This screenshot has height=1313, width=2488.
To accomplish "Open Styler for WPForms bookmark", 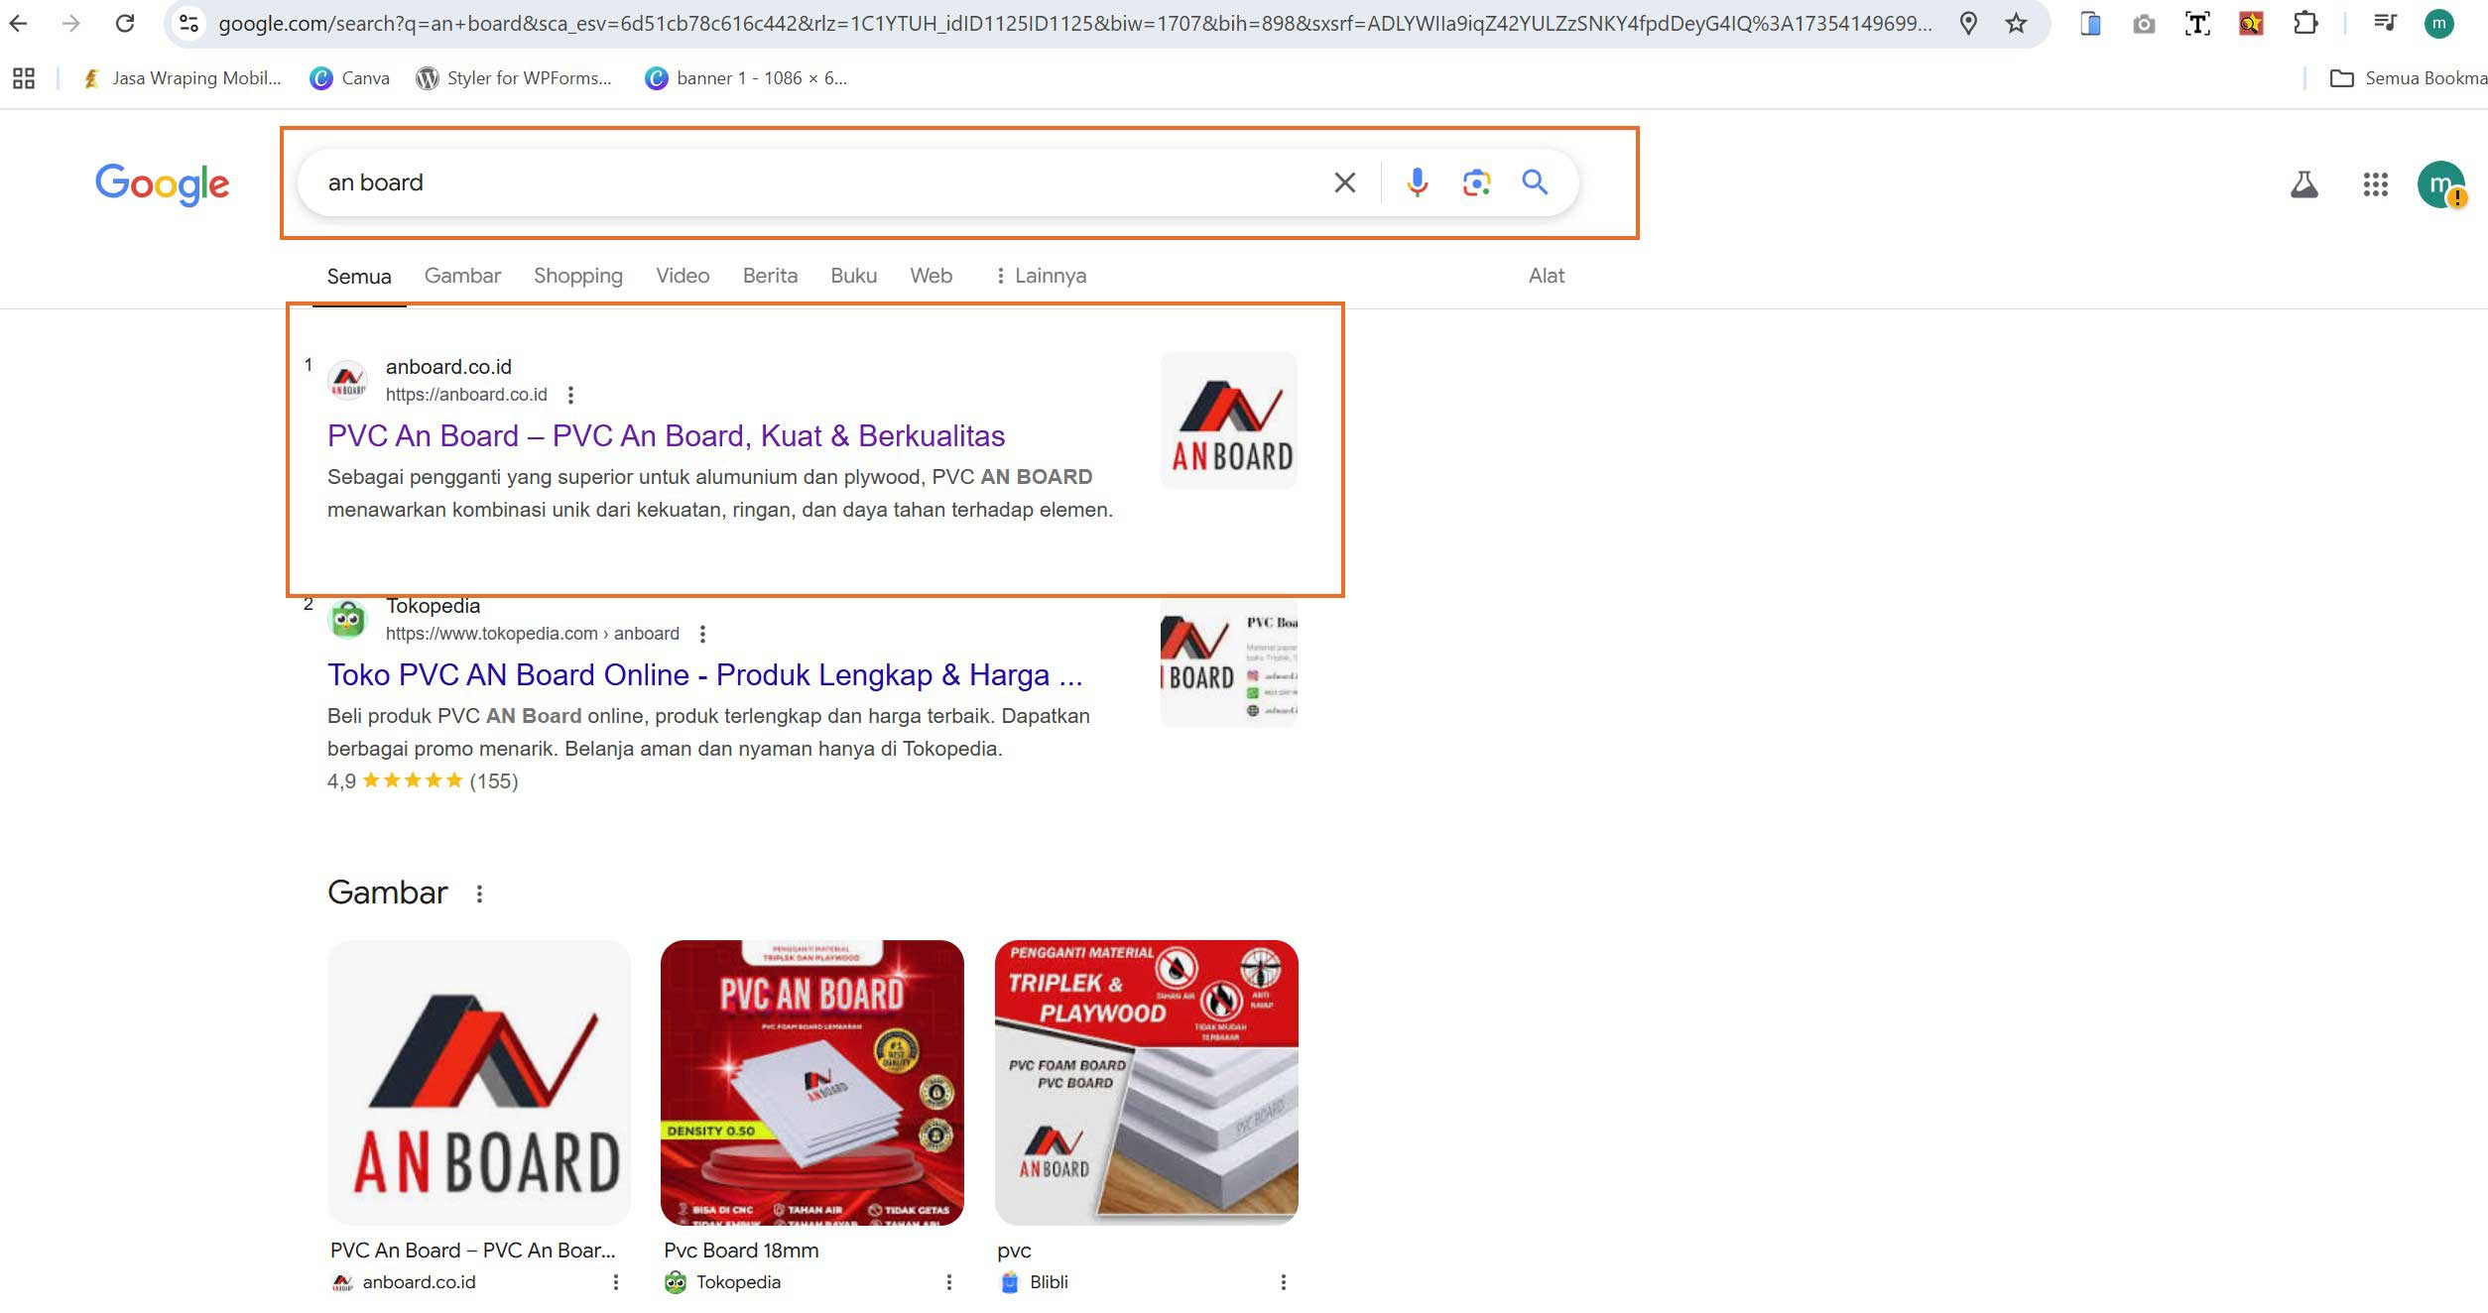I will tap(514, 78).
